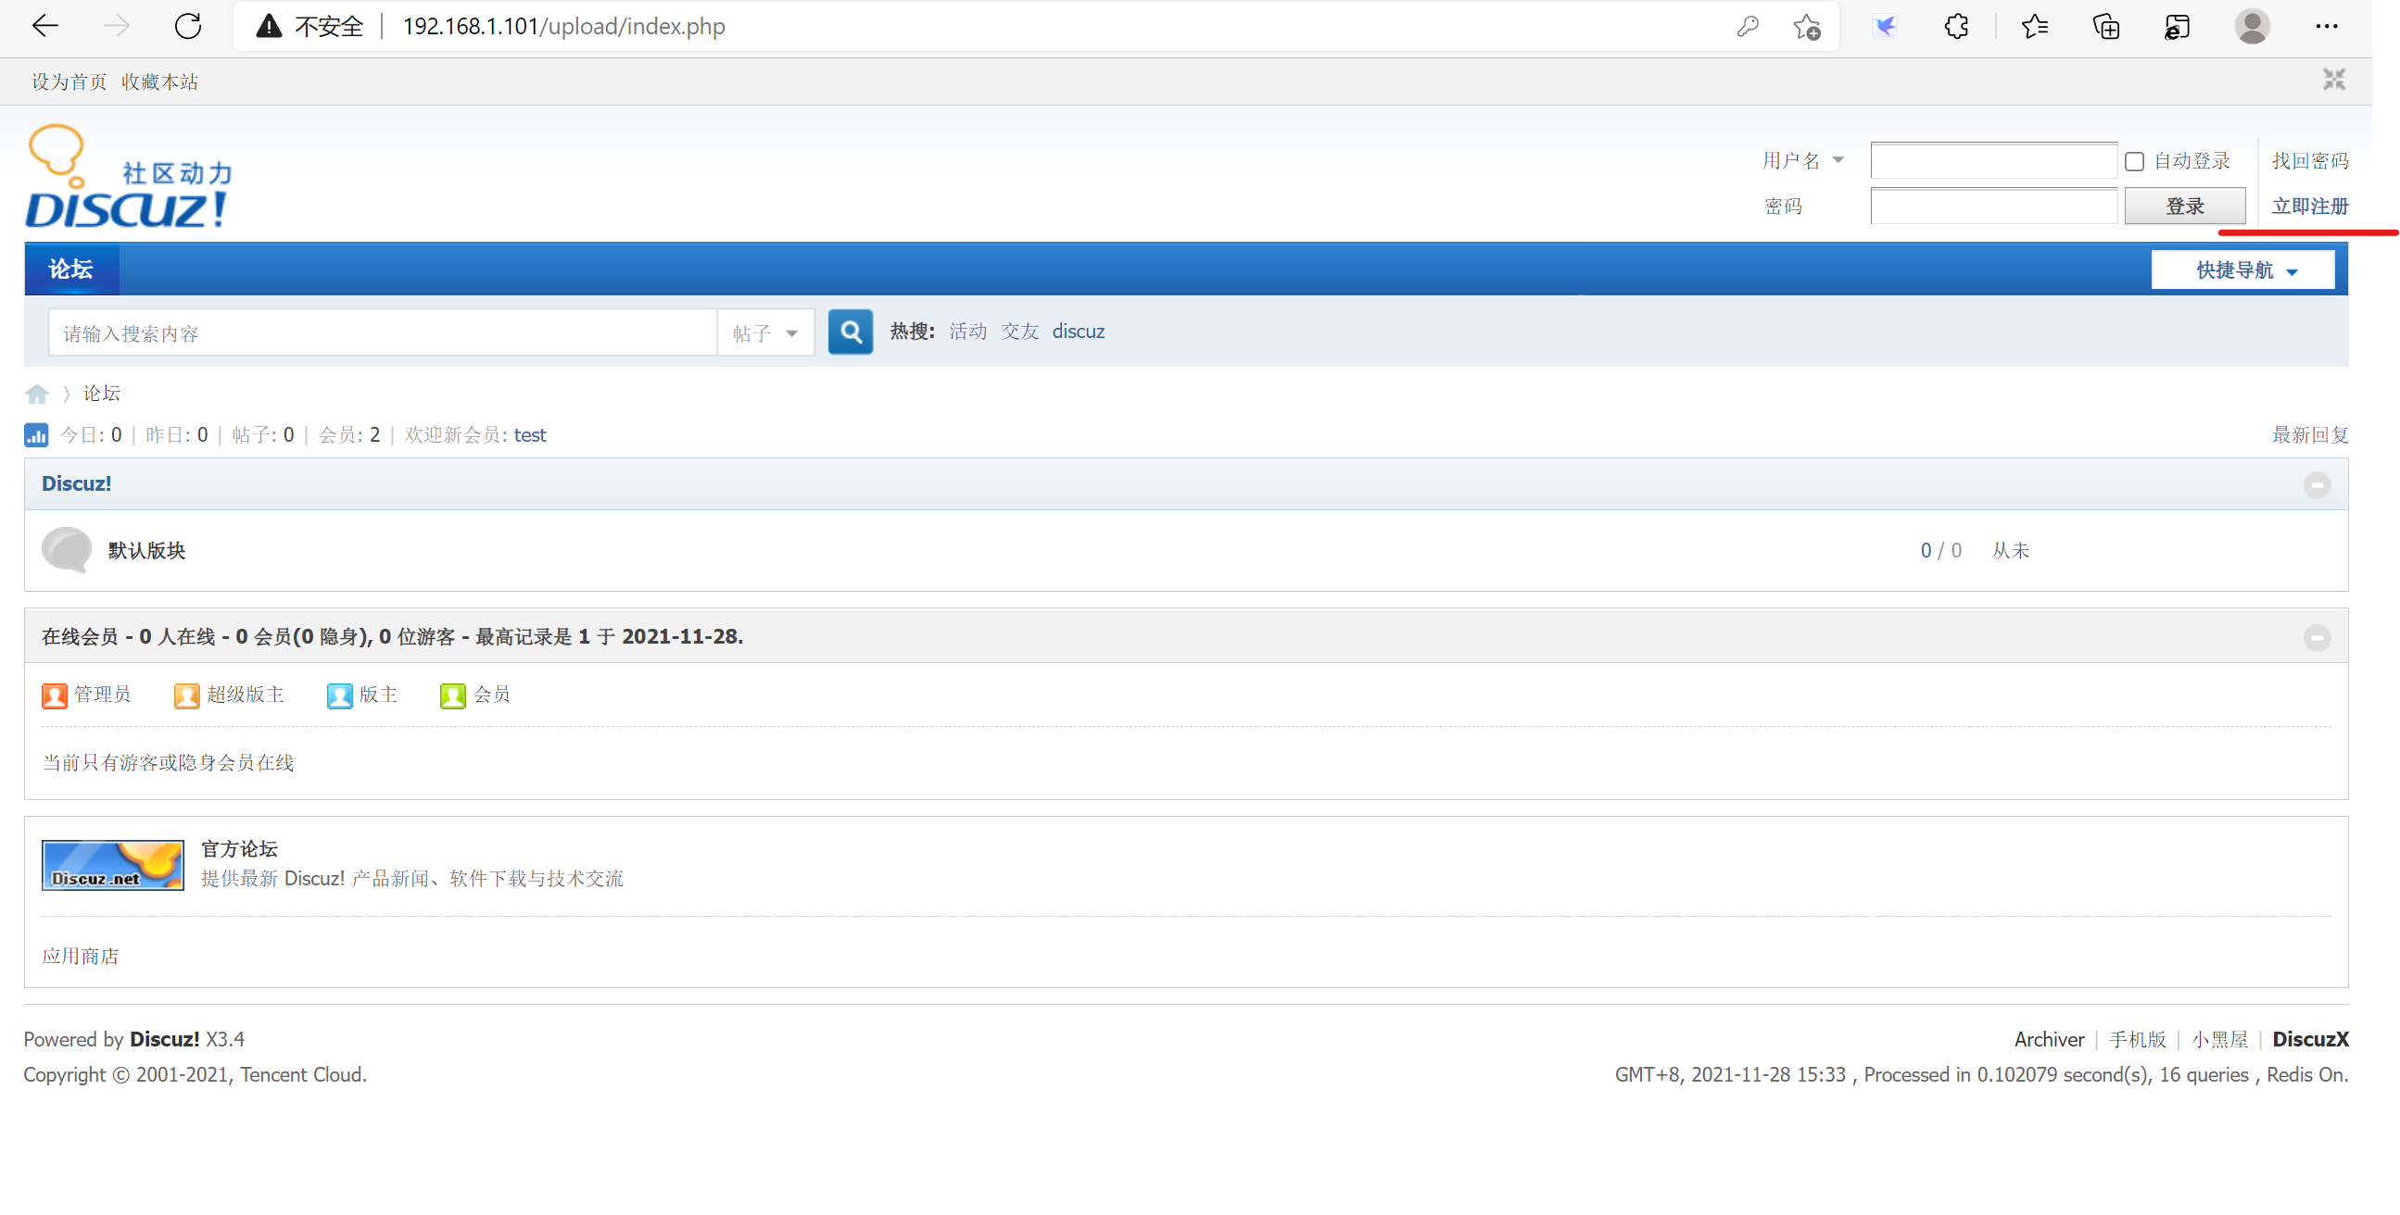Open the Discuz! category heading link

[x=76, y=484]
